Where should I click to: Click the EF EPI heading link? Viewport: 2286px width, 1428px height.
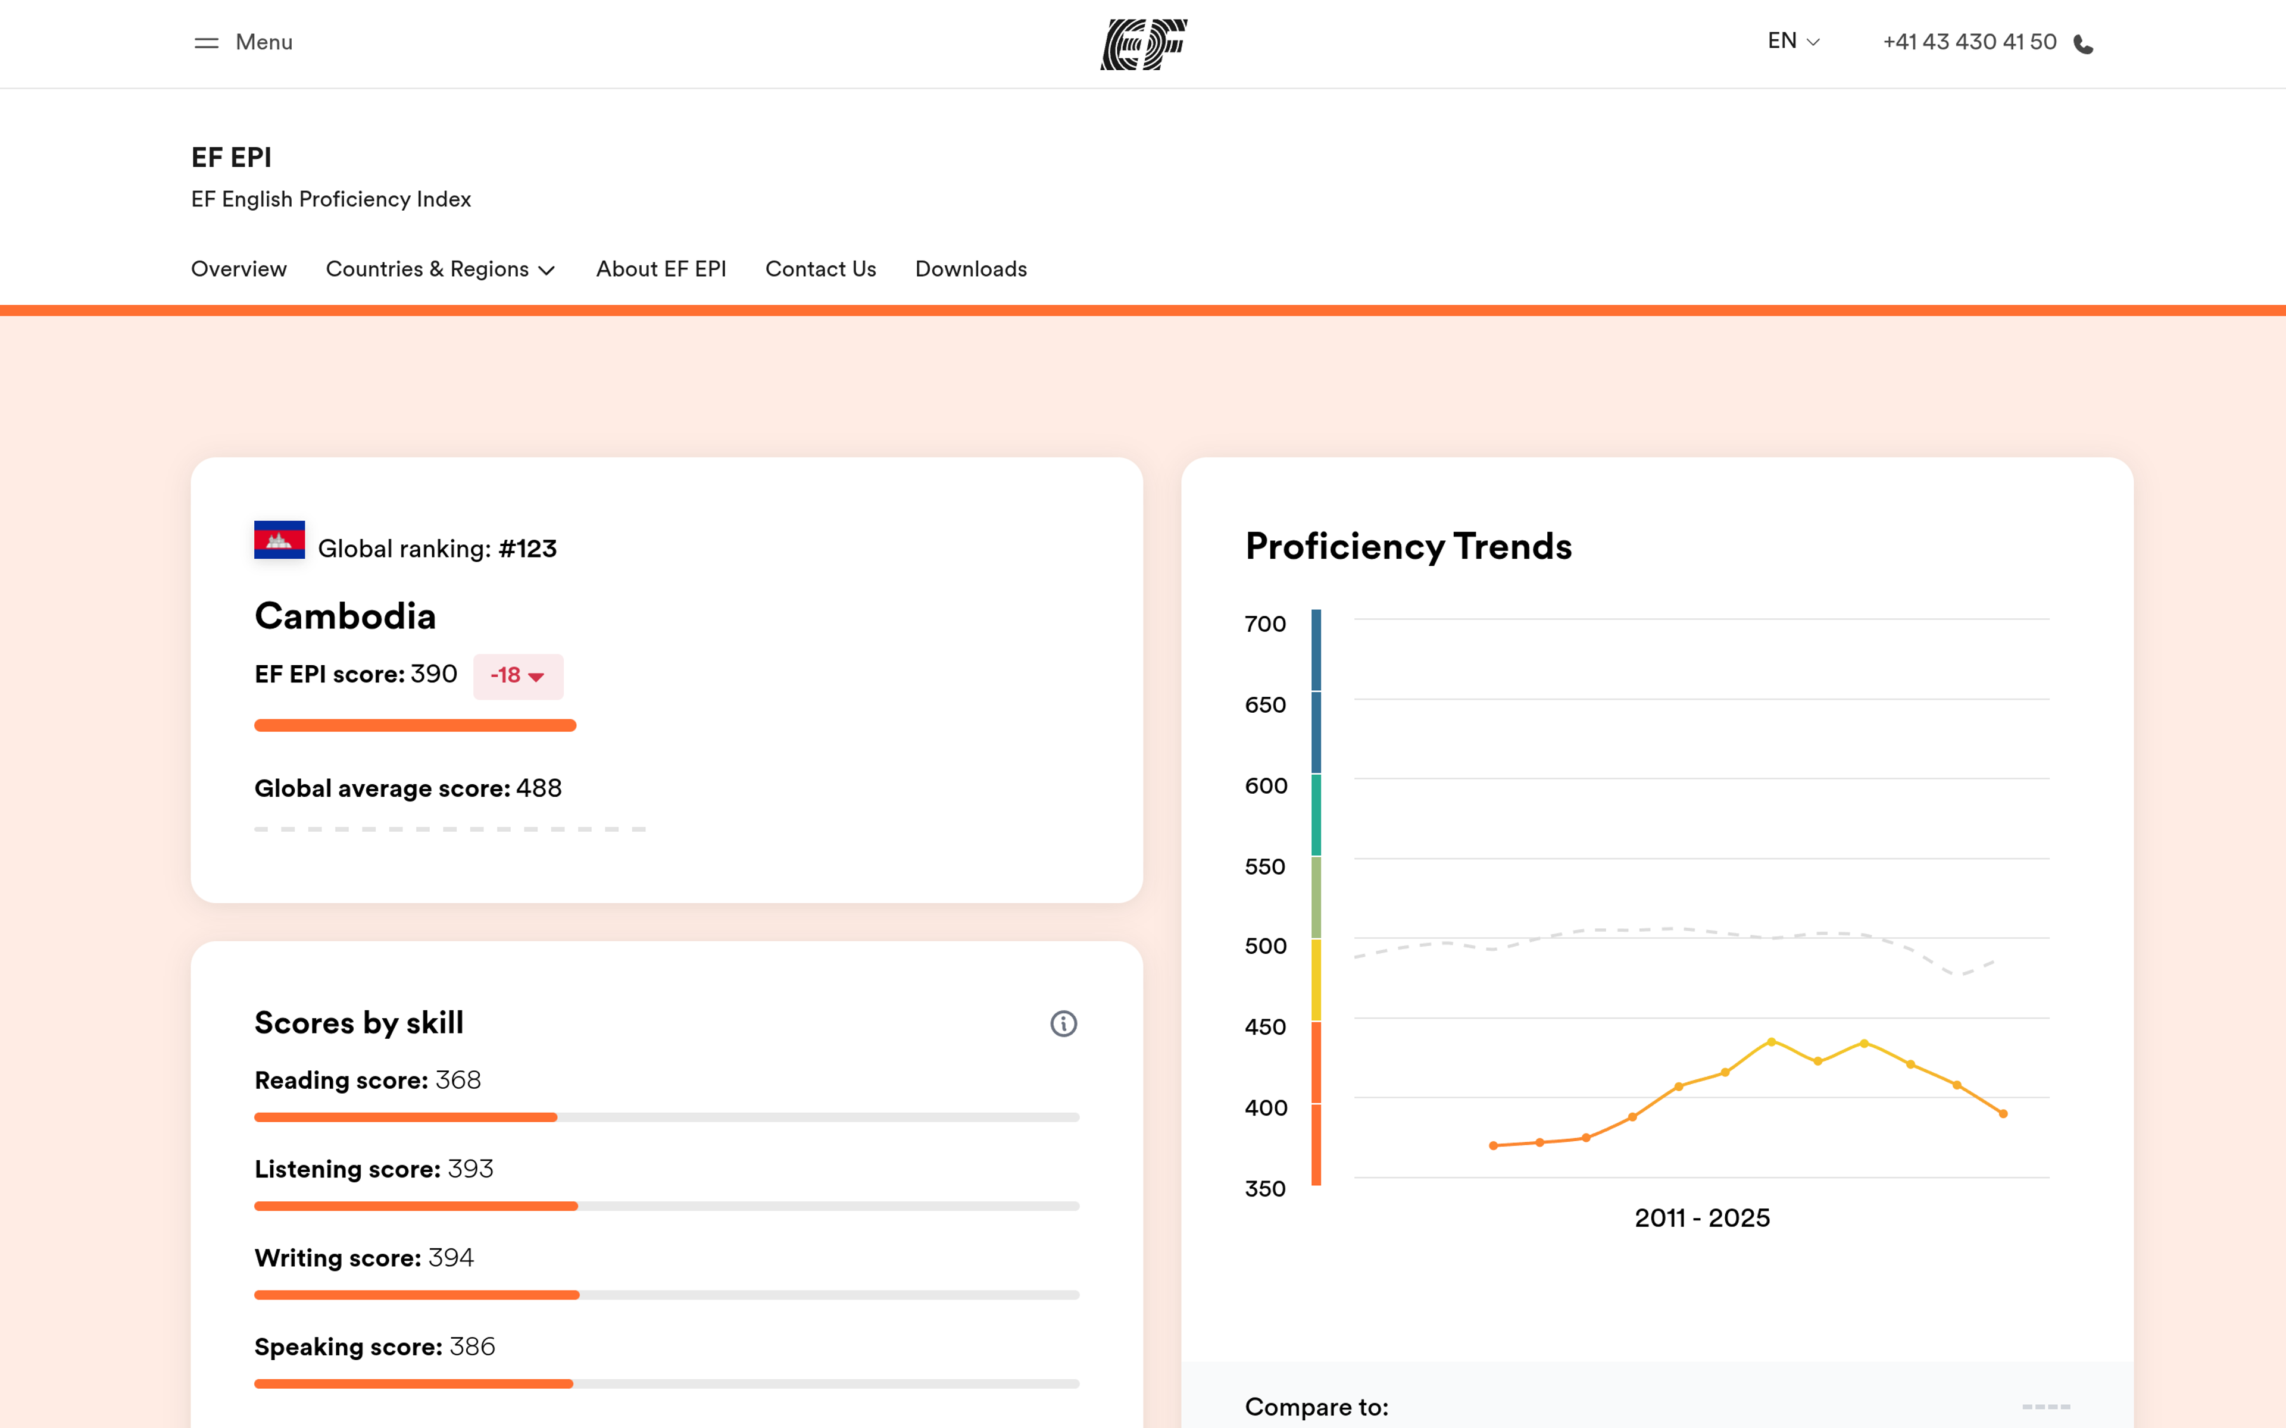coord(232,158)
